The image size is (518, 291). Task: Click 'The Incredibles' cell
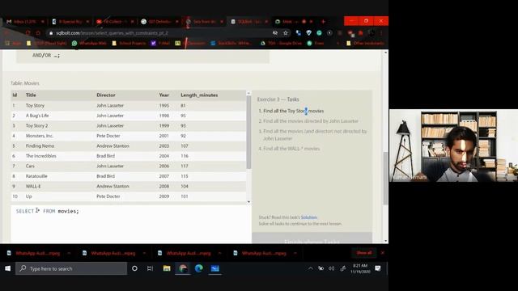pyautogui.click(x=41, y=156)
